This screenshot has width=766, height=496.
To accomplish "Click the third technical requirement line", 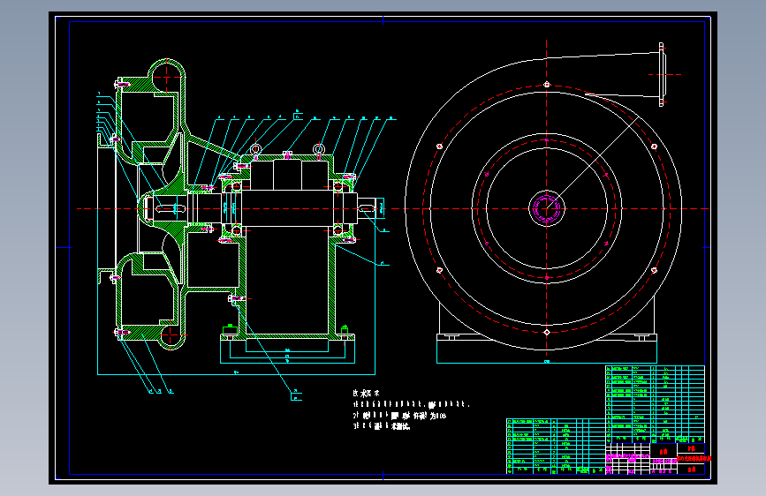I will (x=382, y=426).
